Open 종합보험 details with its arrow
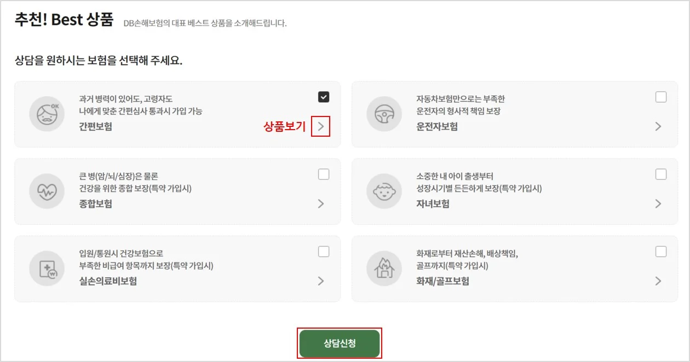 coord(324,203)
